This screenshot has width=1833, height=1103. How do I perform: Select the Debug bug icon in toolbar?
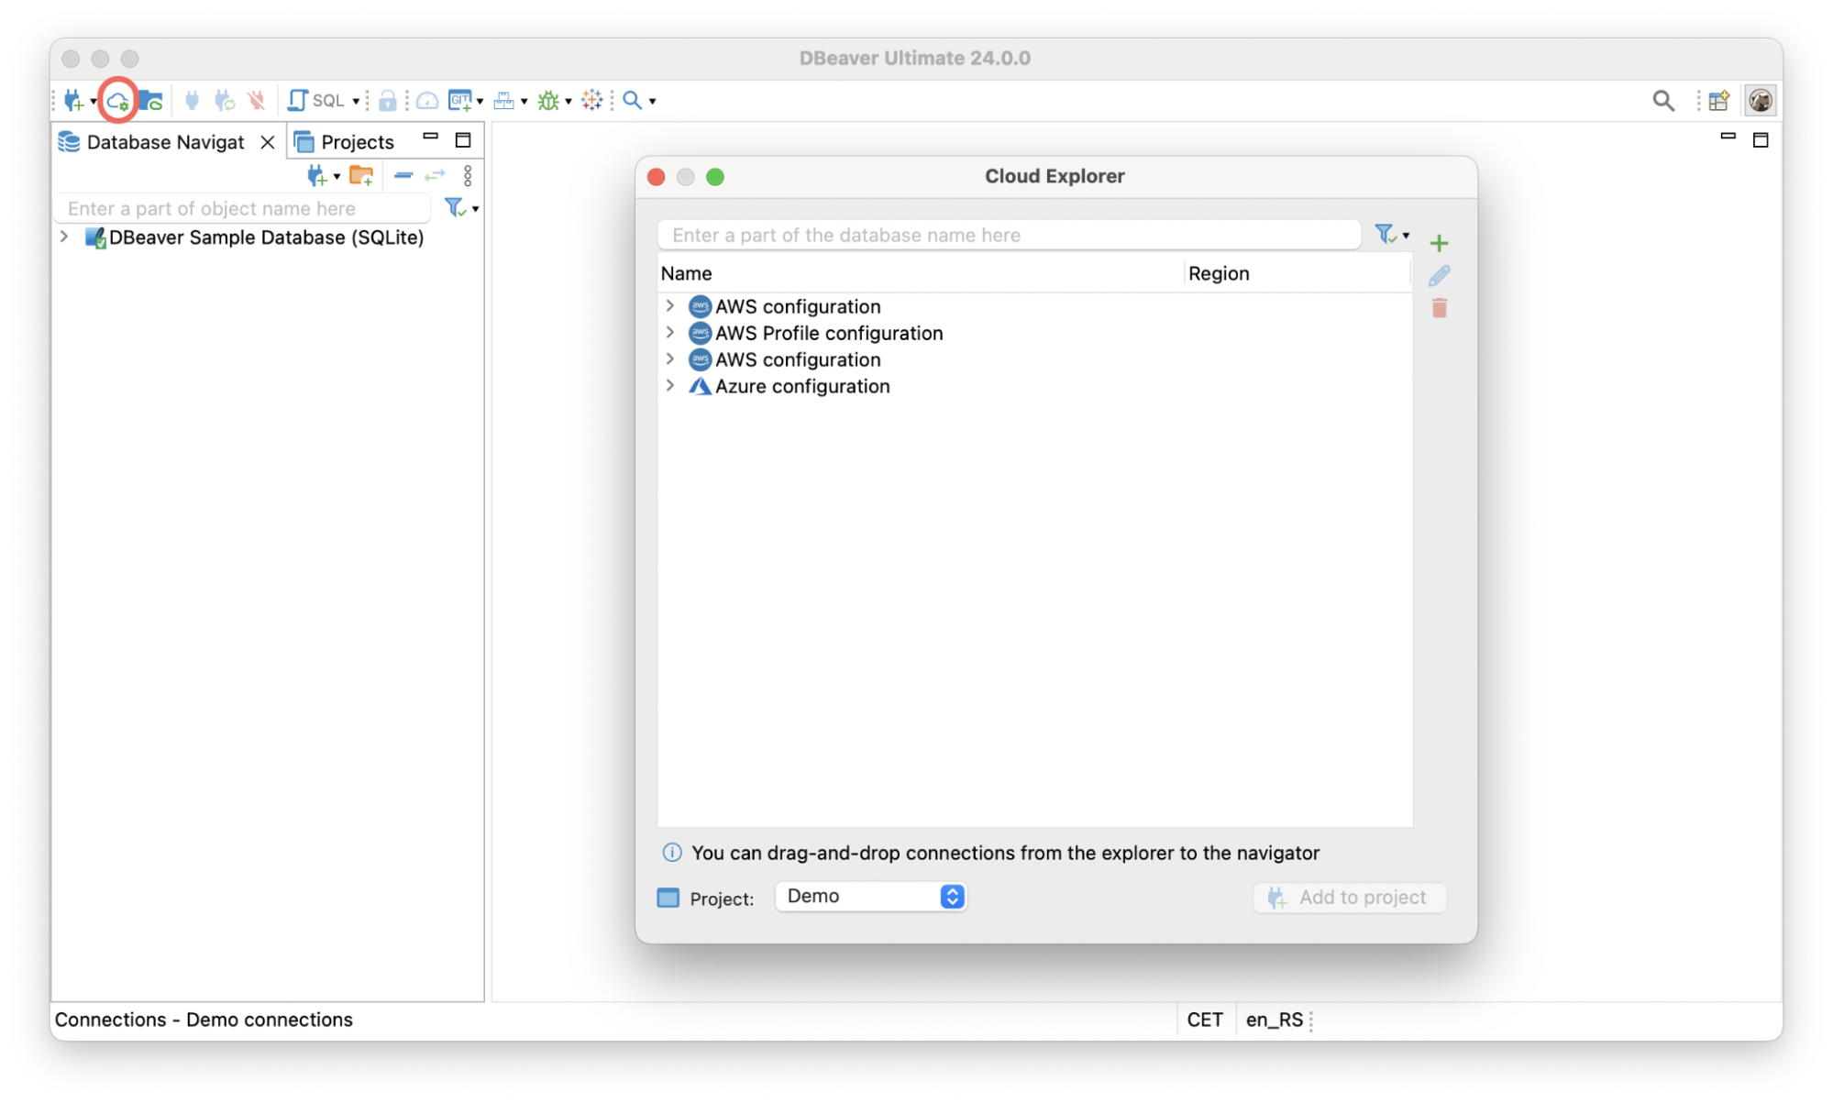coord(547,100)
